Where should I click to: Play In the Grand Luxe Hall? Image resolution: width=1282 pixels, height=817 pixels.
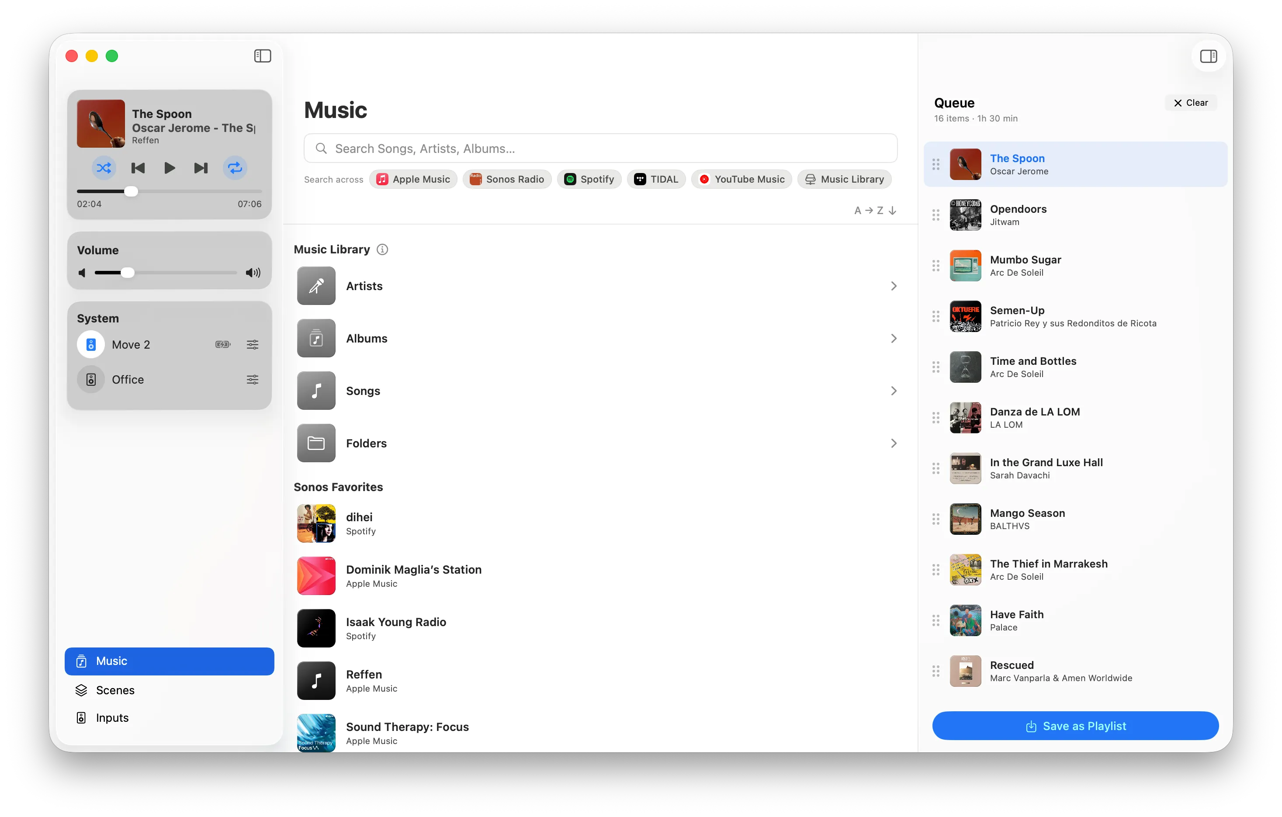1075,469
